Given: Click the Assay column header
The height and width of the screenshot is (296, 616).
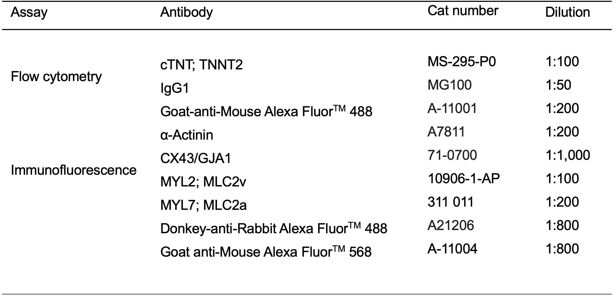Looking at the screenshot, I should pos(29,12).
